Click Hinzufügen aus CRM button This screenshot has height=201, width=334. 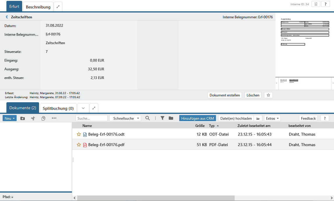(198, 118)
